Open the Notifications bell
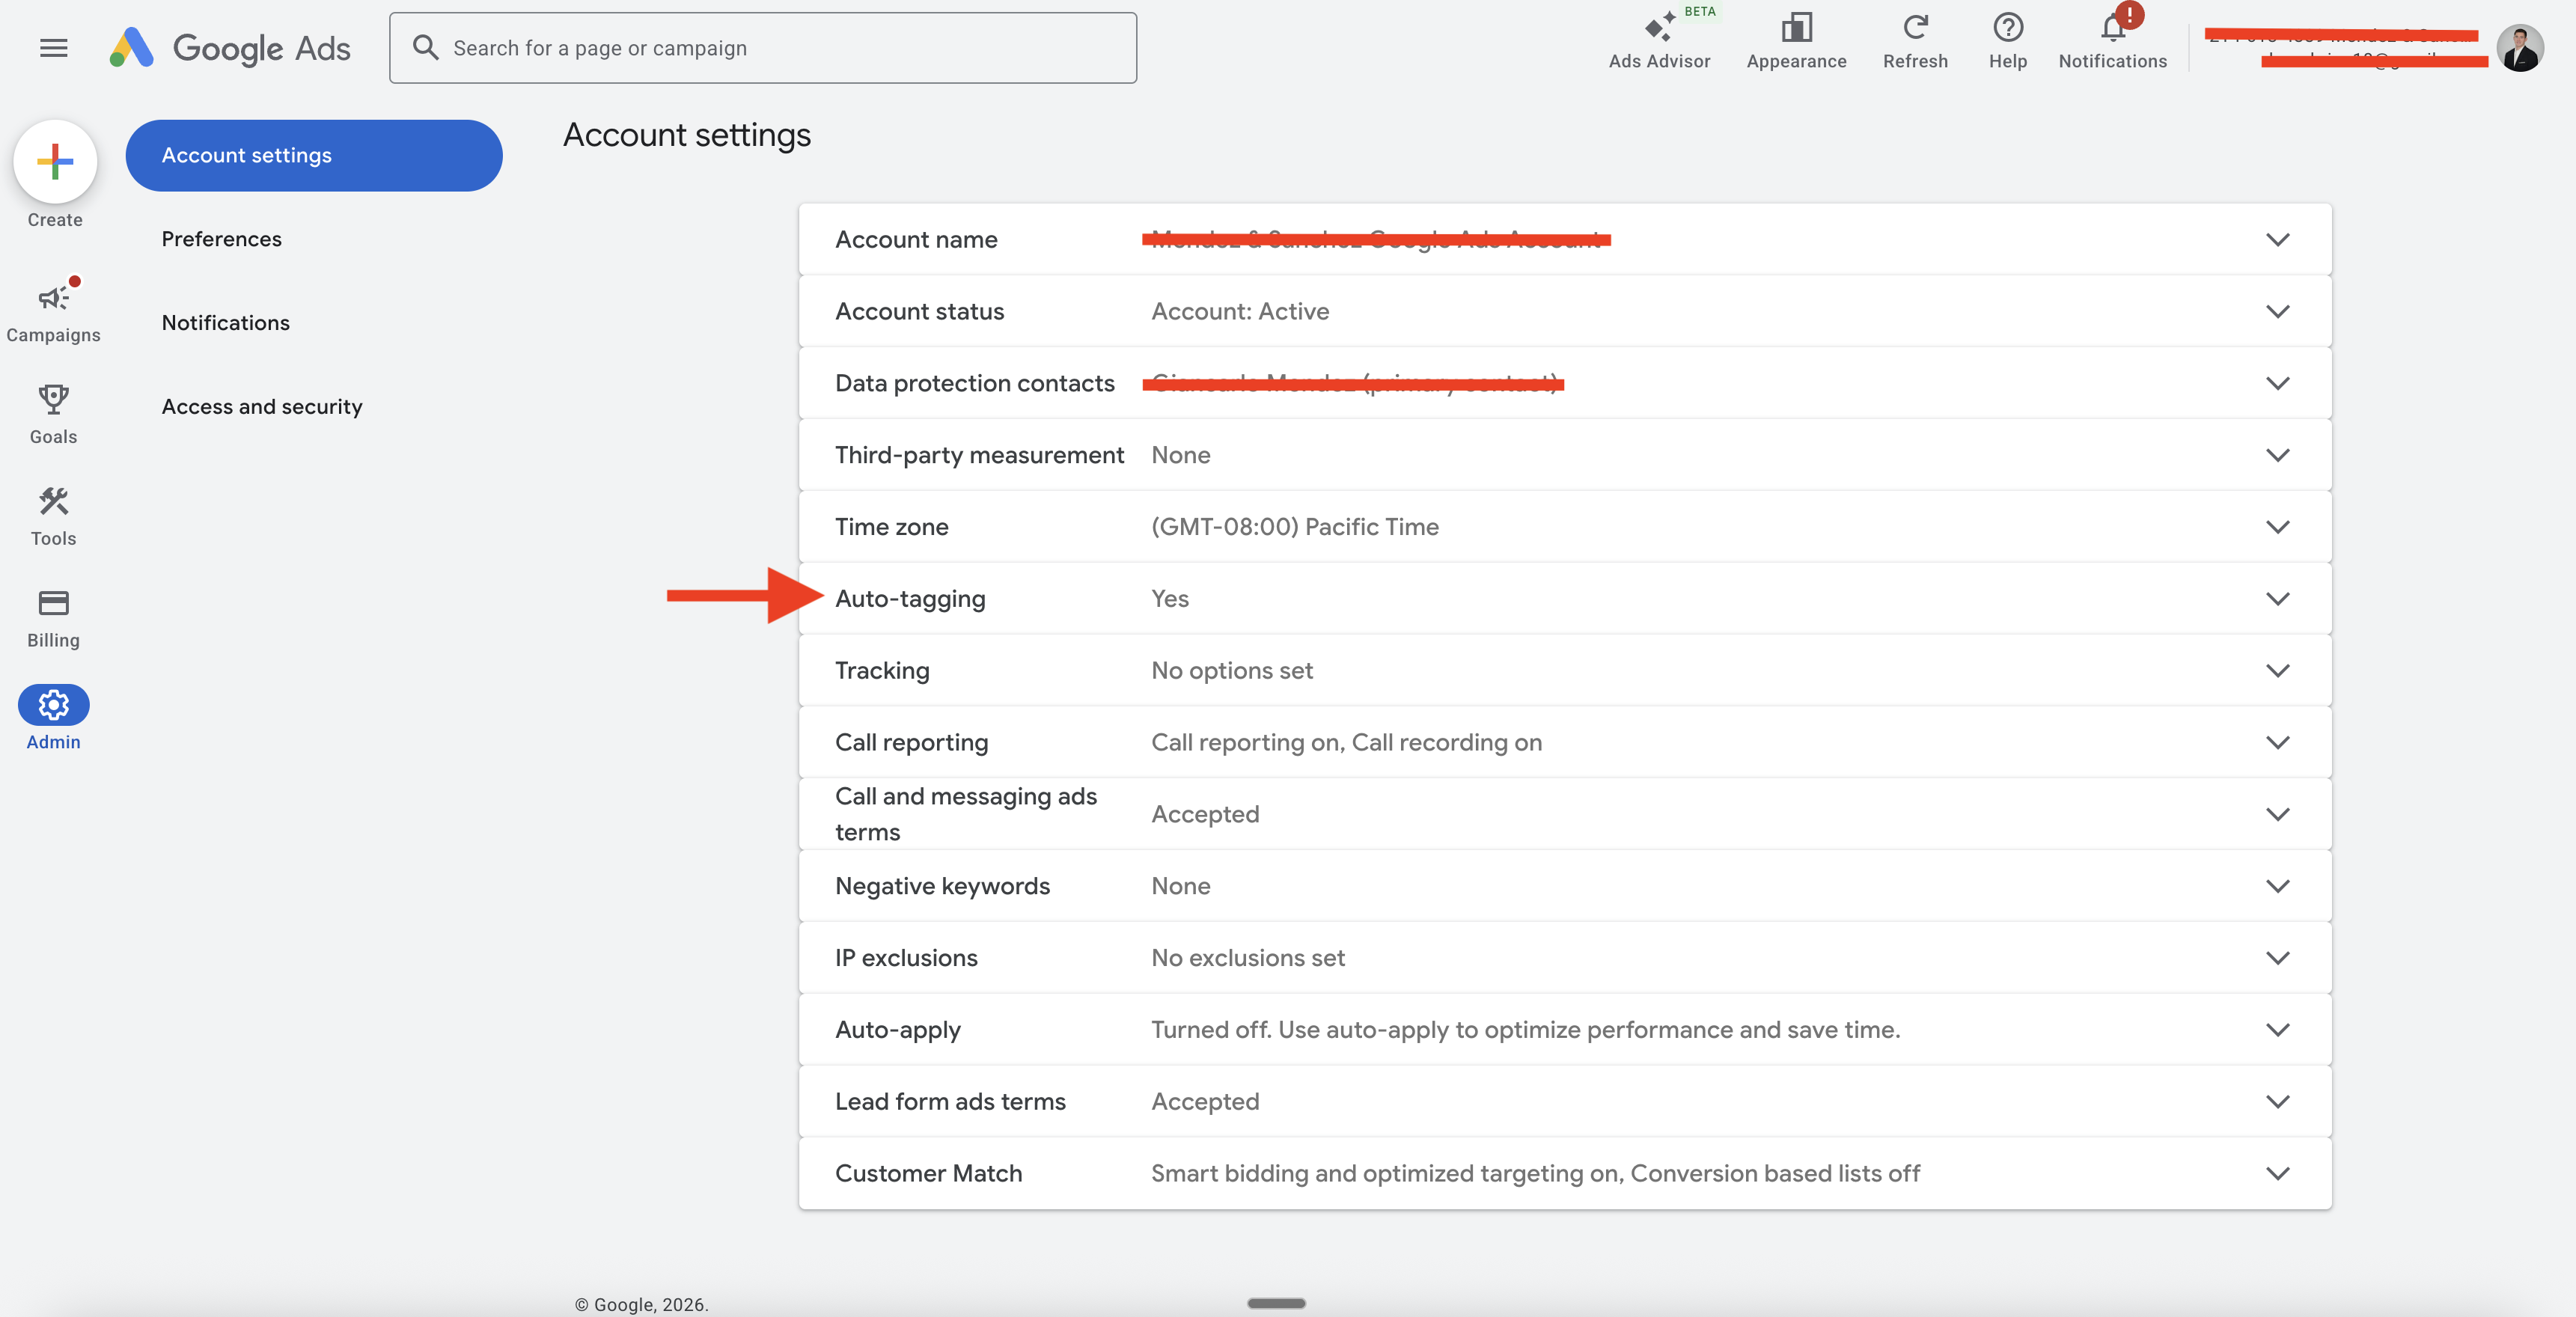 pyautogui.click(x=2112, y=28)
